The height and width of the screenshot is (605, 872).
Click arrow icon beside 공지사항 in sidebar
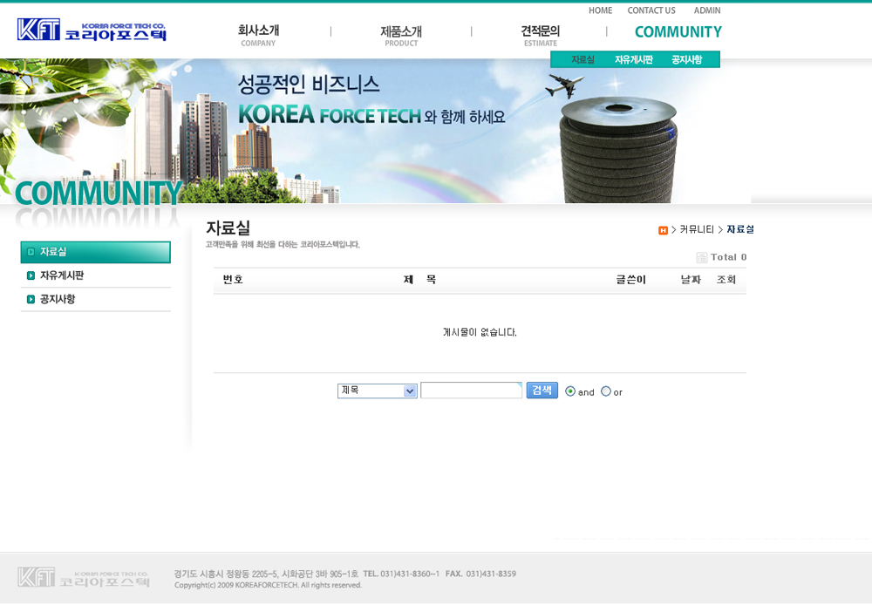pyautogui.click(x=31, y=299)
